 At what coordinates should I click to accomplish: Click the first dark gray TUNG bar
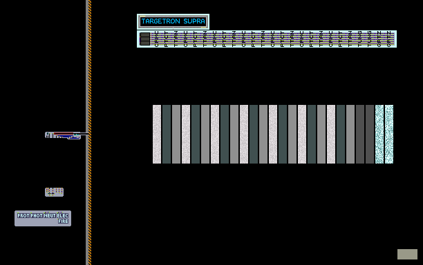coord(360,134)
